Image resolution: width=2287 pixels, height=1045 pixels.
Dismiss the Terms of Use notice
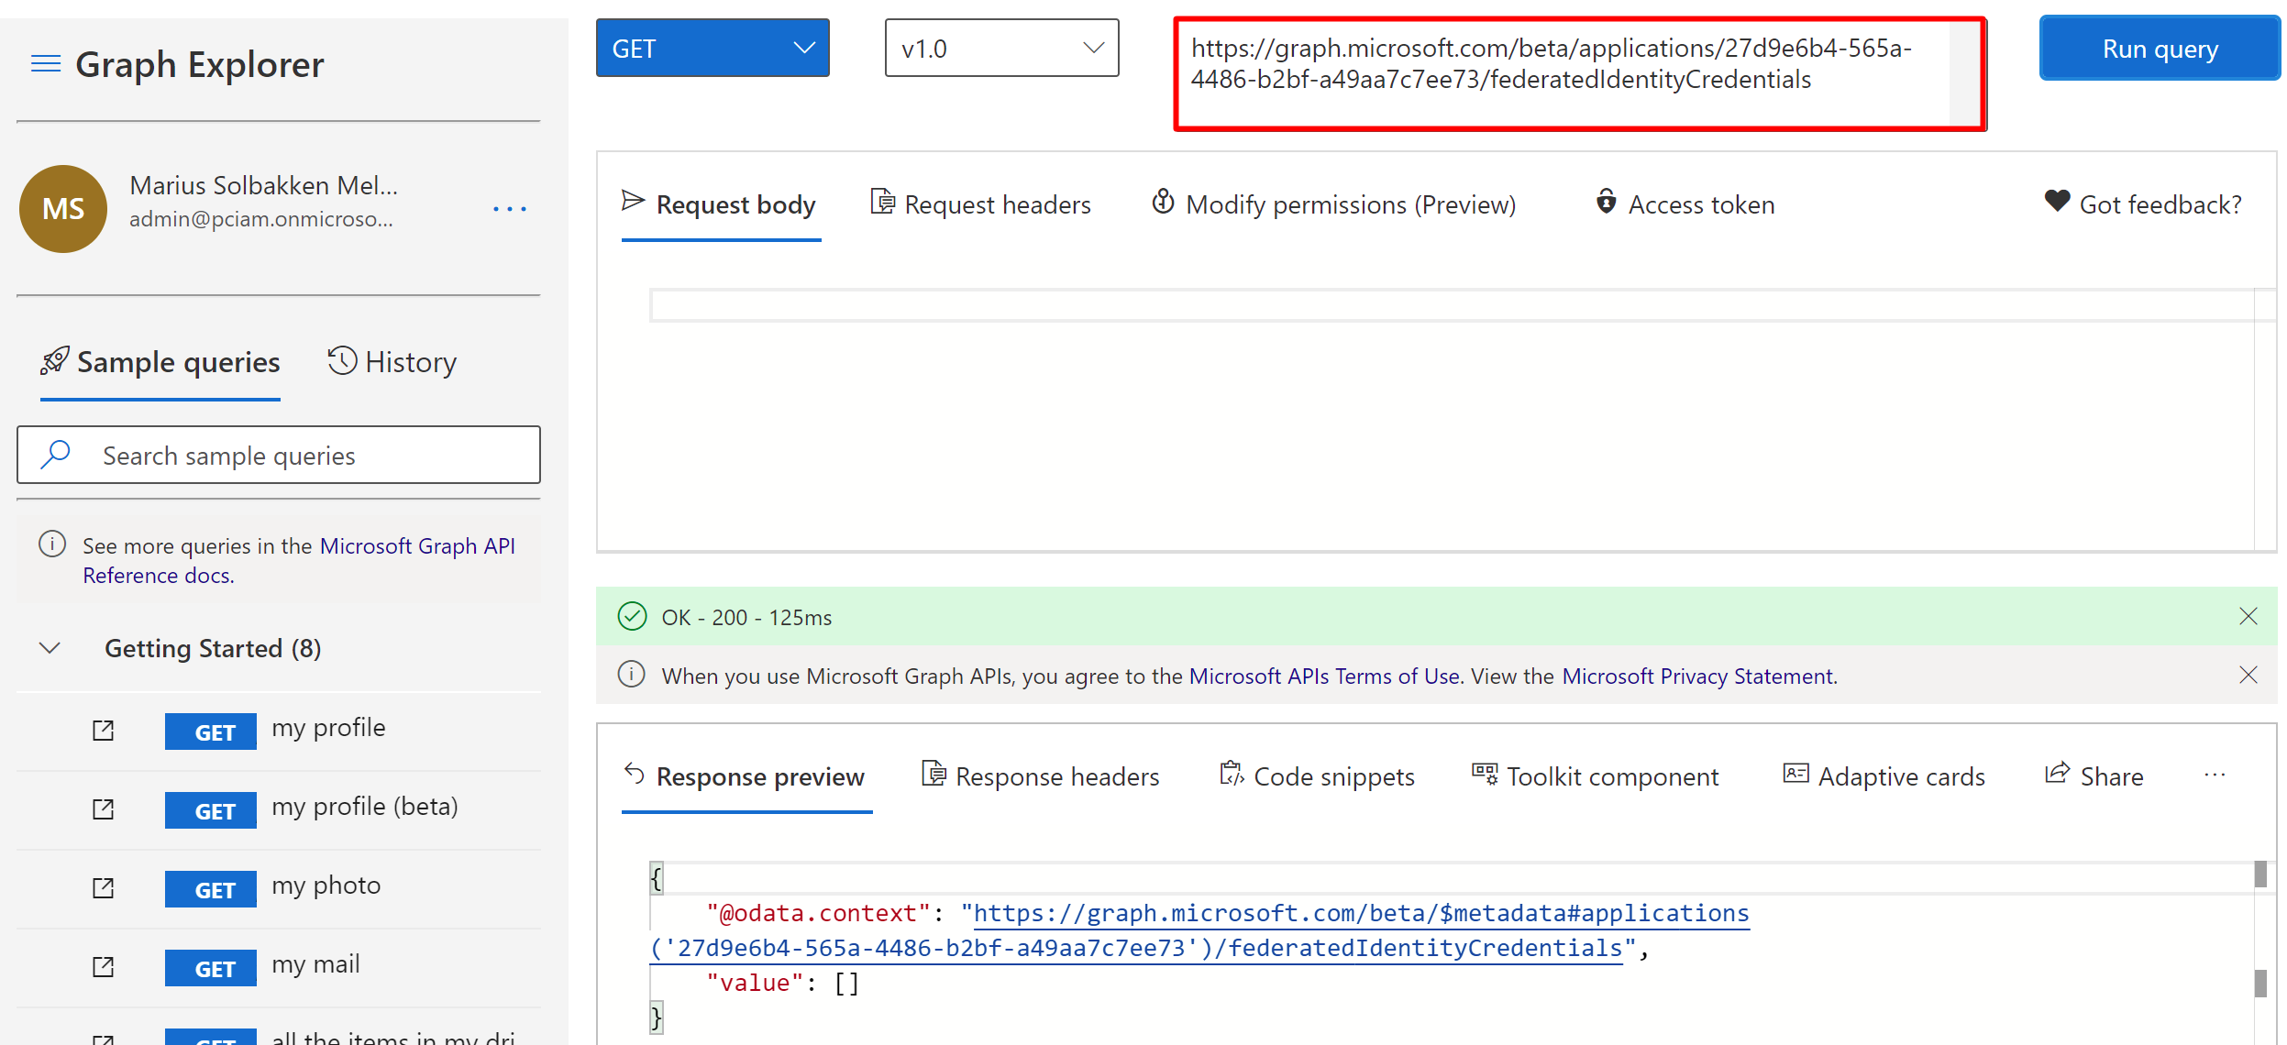coord(2248,676)
